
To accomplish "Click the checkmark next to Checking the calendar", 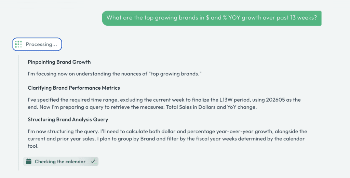I will (x=93, y=162).
